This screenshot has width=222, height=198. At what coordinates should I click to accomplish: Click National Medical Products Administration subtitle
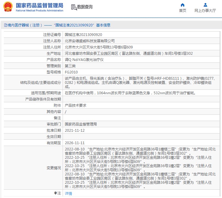tap(39, 10)
